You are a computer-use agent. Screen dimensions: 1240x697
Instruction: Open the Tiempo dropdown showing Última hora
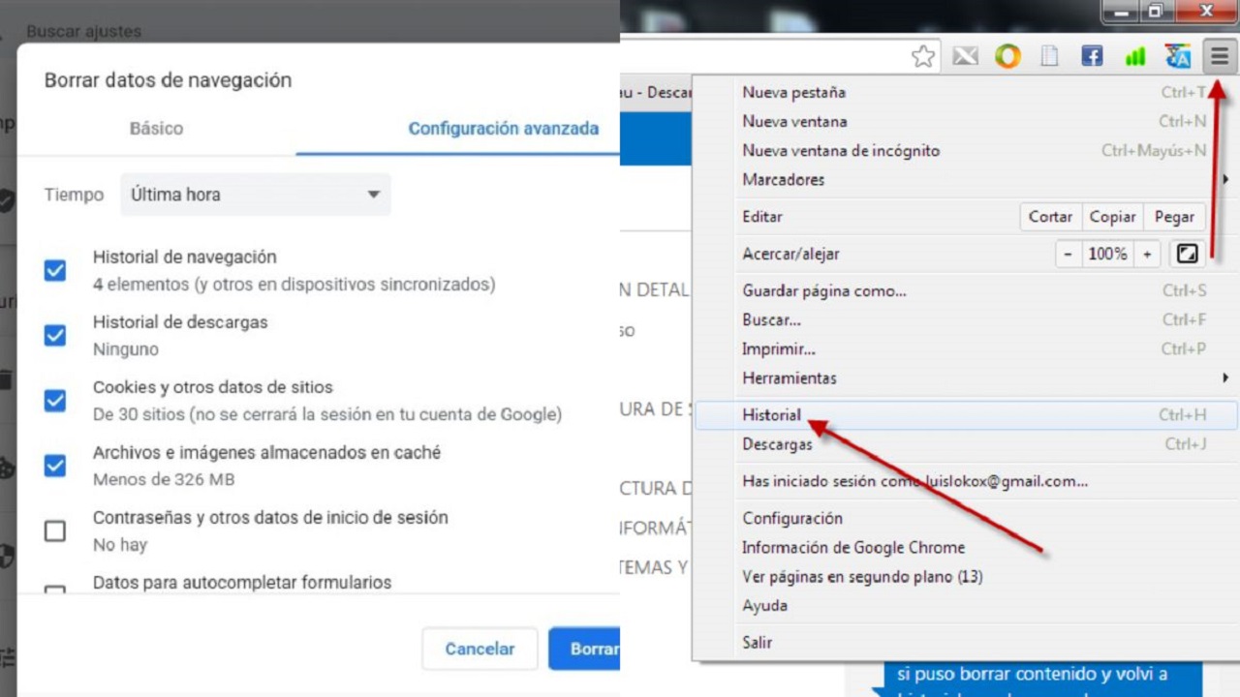[255, 194]
